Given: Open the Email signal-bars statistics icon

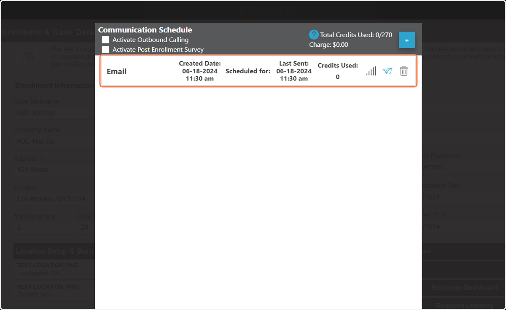Looking at the screenshot, I should pyautogui.click(x=371, y=71).
